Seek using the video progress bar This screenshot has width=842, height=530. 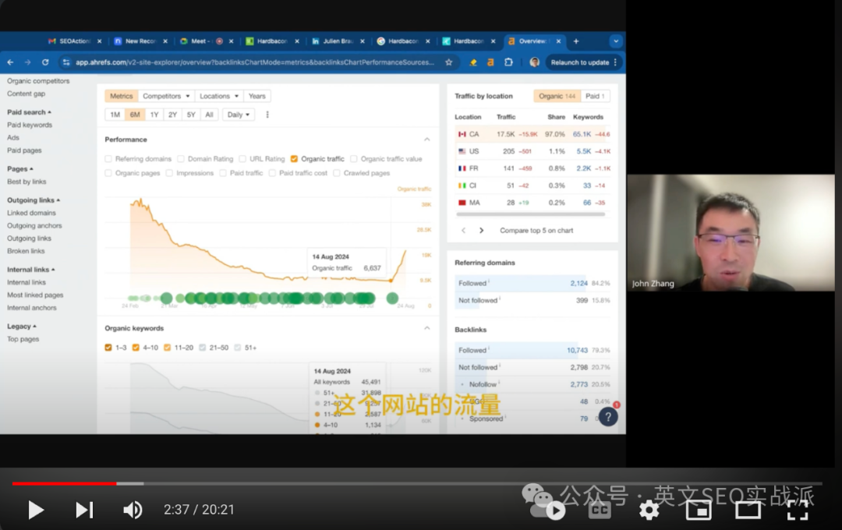tap(416, 484)
